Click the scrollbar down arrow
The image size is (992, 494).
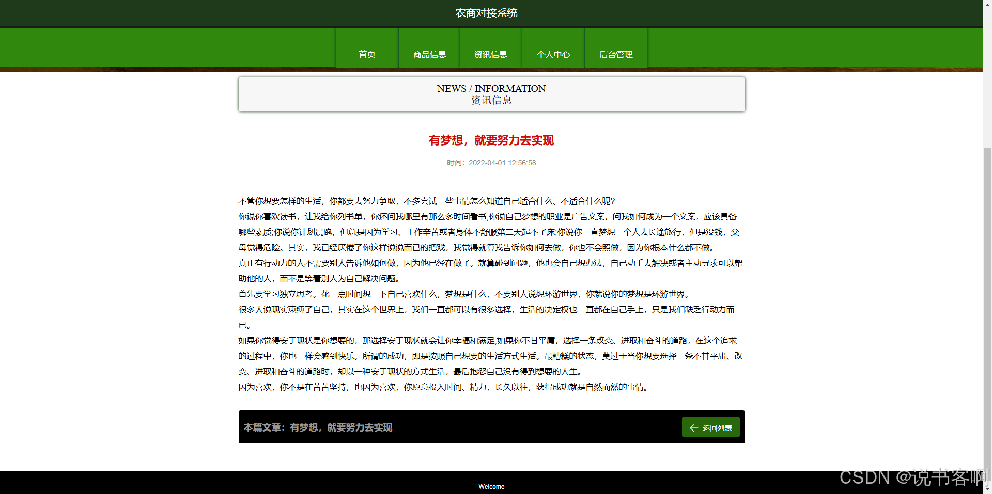pyautogui.click(x=987, y=489)
